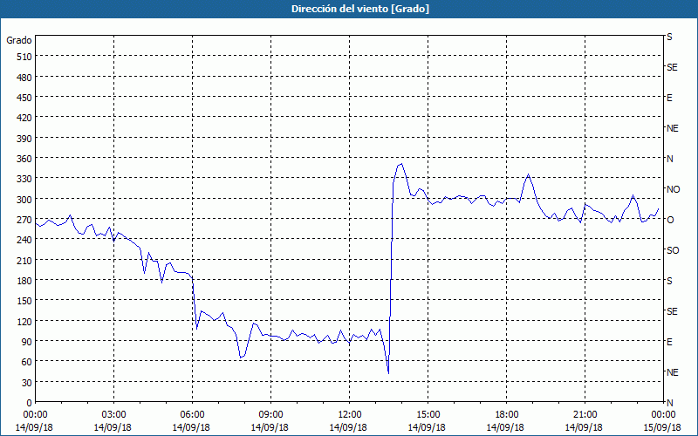The width and height of the screenshot is (698, 436).
Task: Pick the 360 y-axis label
Action: pyautogui.click(x=25, y=159)
